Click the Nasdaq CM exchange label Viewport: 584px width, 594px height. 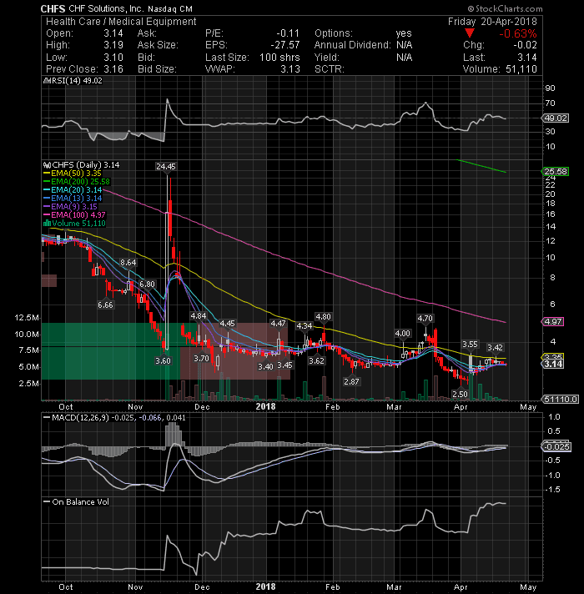click(170, 8)
